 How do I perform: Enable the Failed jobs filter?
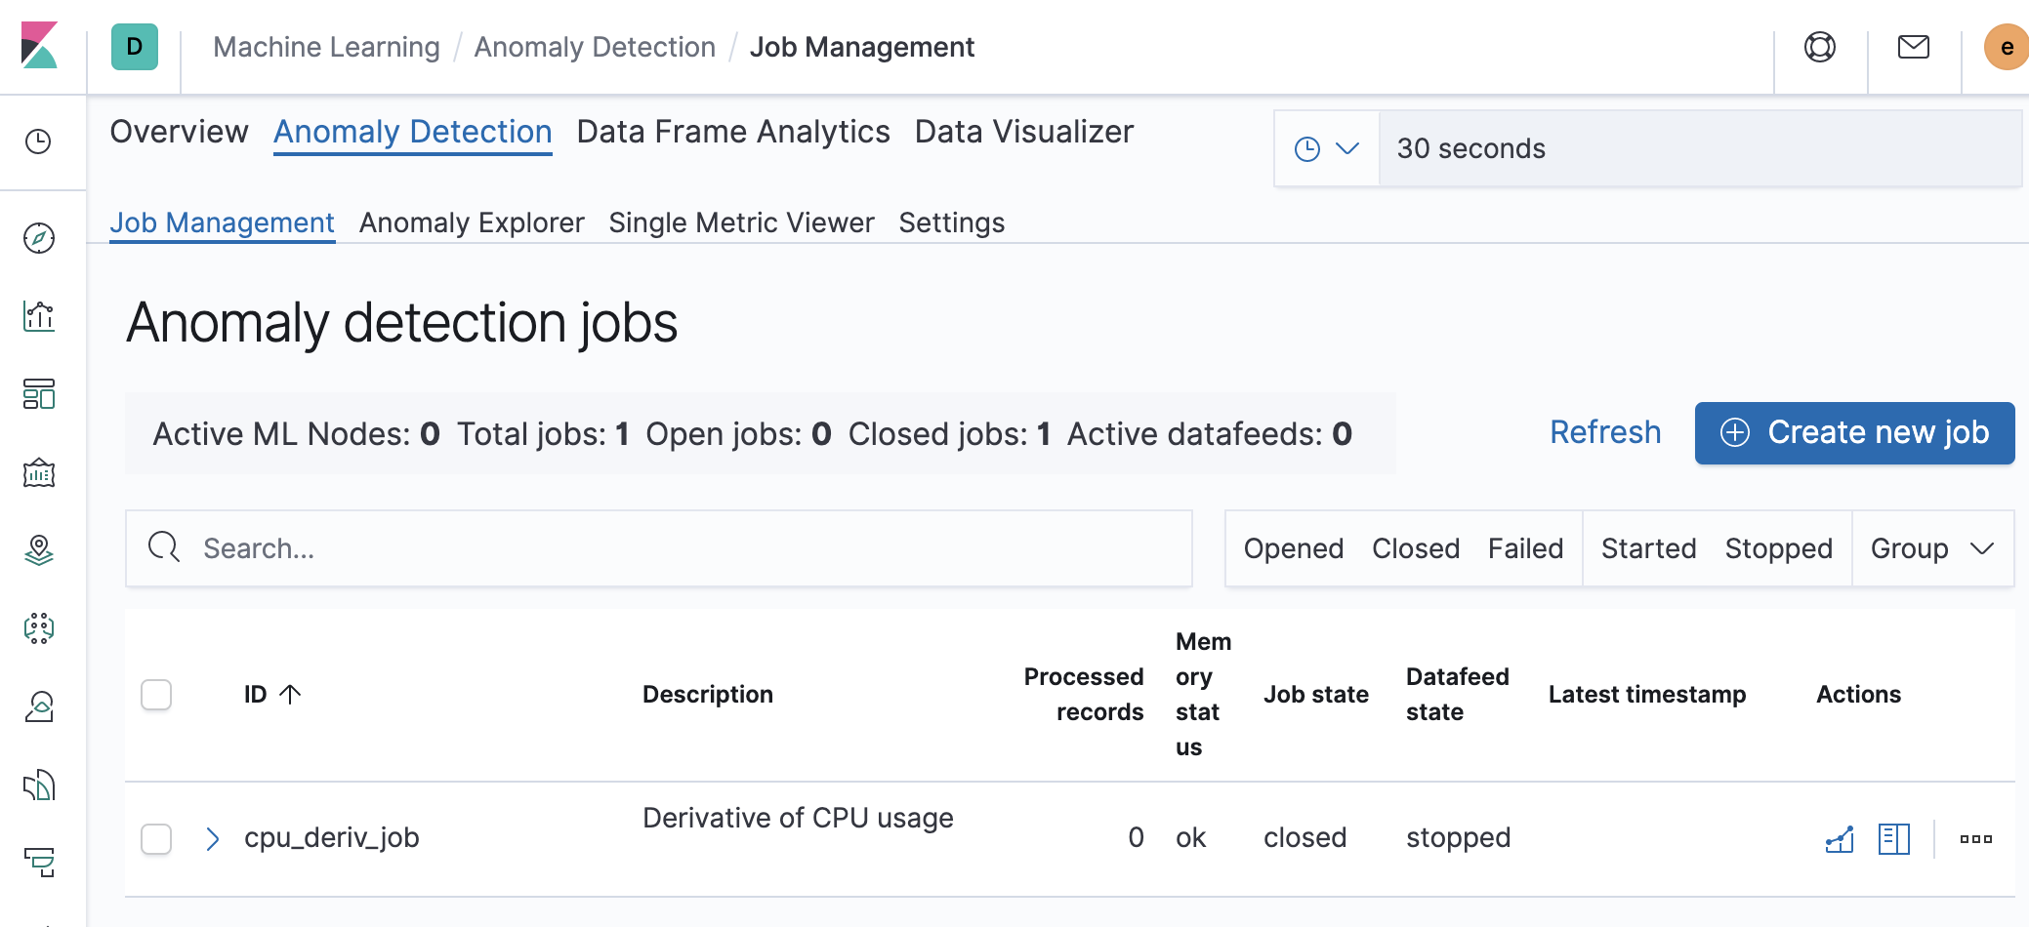click(x=1526, y=548)
